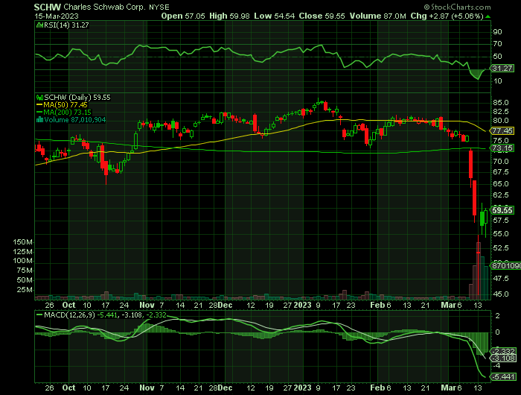The width and height of the screenshot is (521, 395).
Task: Click the 15-Mar-2023 chart date
Action: (56, 16)
